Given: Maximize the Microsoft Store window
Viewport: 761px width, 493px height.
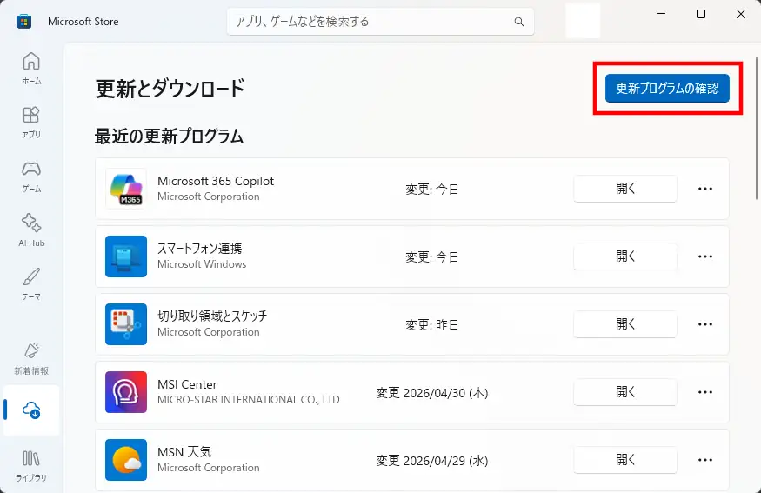Looking at the screenshot, I should point(701,14).
